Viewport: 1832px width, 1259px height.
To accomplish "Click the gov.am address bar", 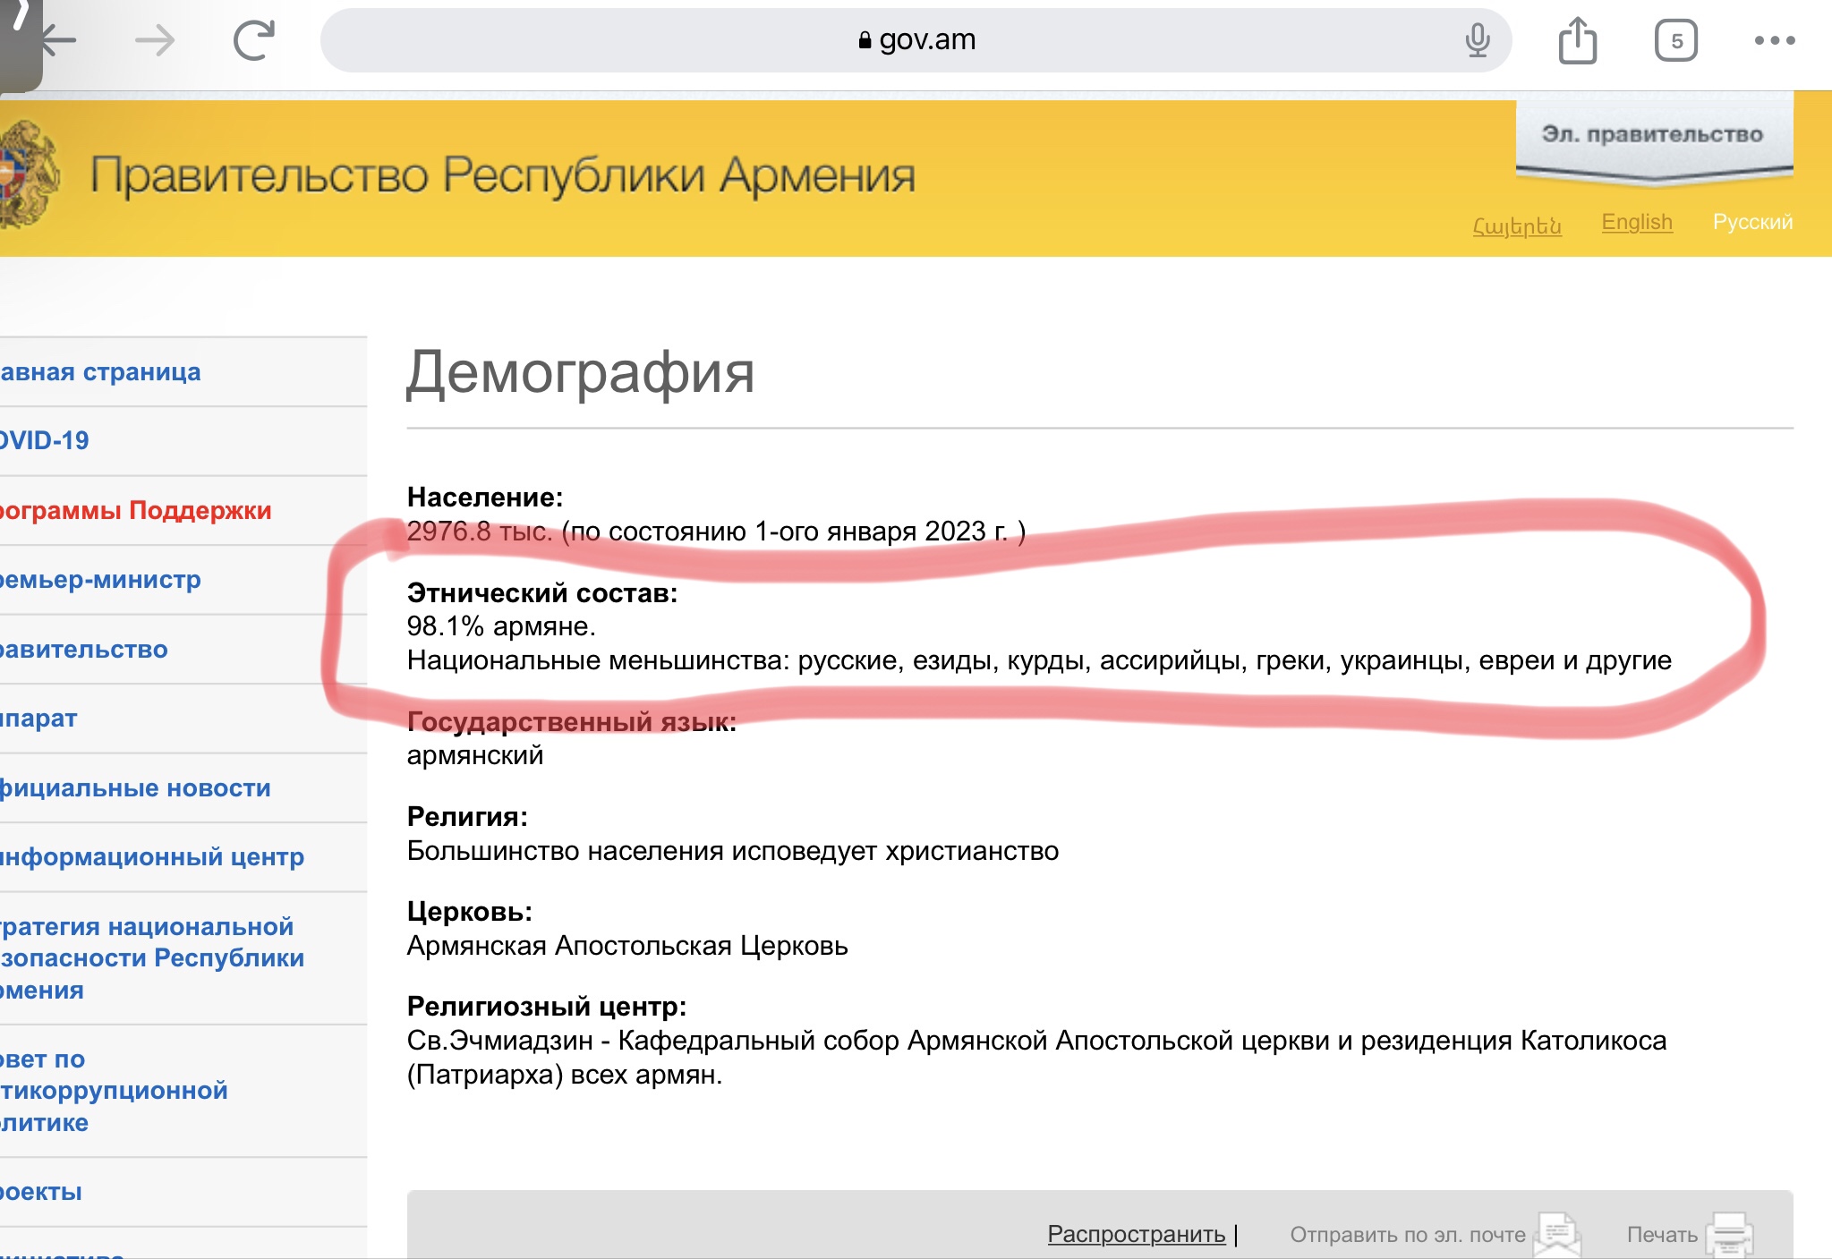I will tap(916, 40).
